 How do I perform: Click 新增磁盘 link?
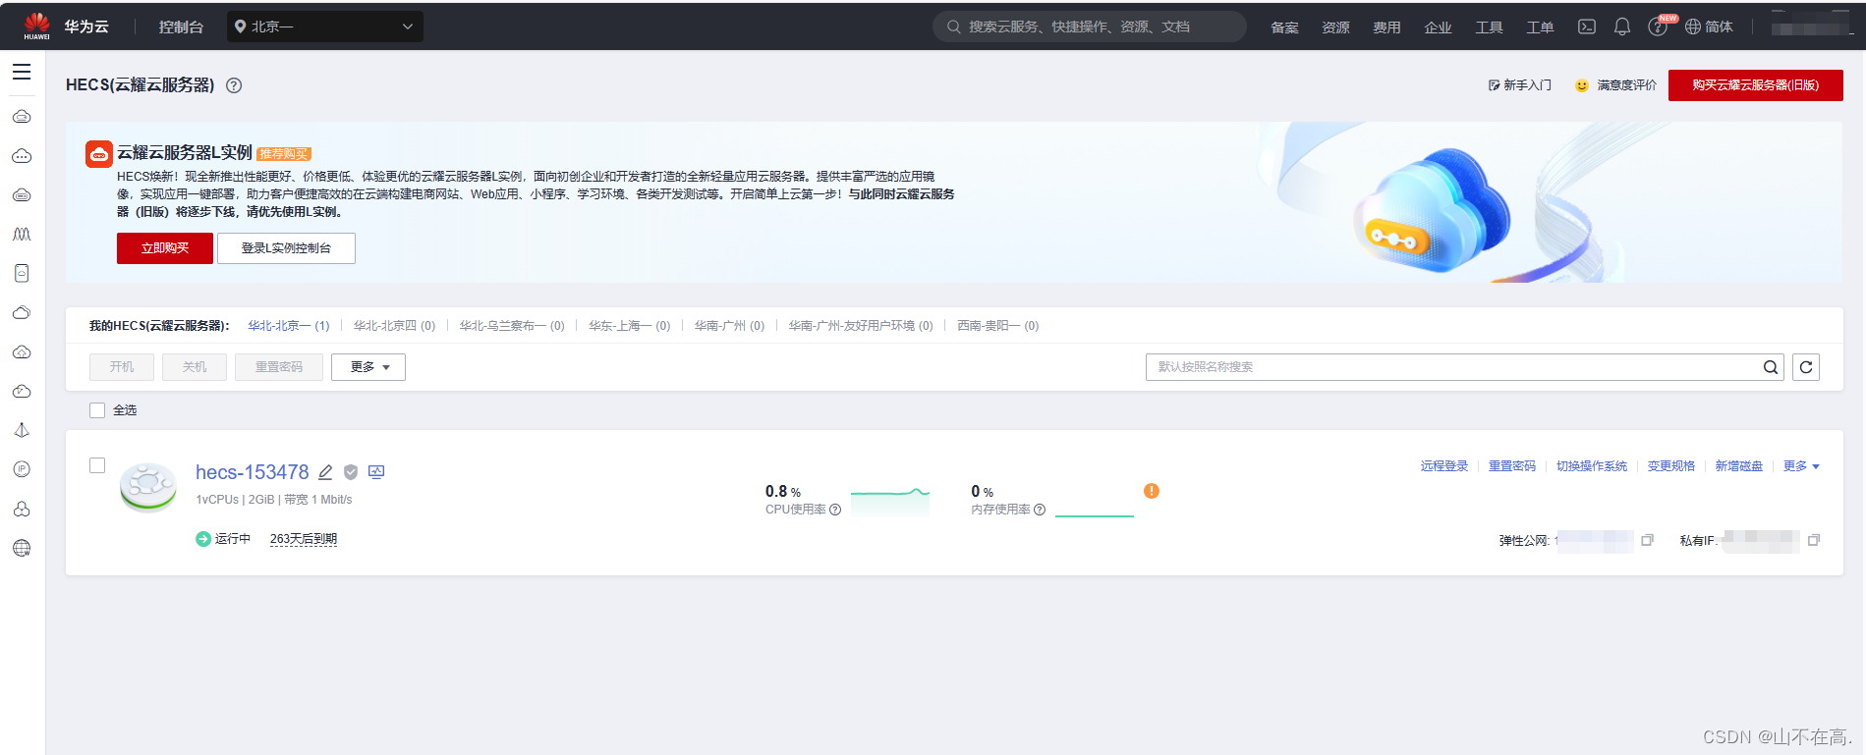click(x=1739, y=466)
